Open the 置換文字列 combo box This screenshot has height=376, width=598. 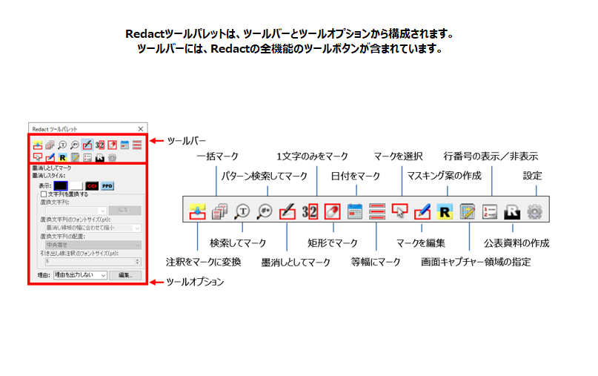click(x=76, y=211)
